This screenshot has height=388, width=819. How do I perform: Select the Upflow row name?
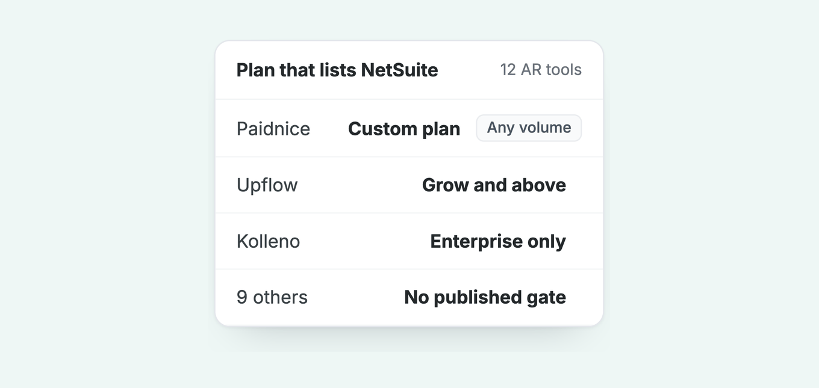(267, 185)
